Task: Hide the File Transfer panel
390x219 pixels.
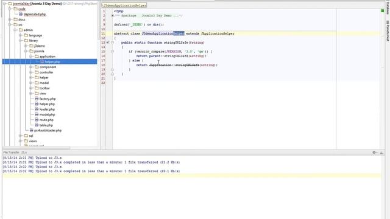Action: (381, 152)
